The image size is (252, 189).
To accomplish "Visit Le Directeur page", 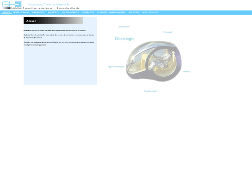I will pyautogui.click(x=88, y=12).
